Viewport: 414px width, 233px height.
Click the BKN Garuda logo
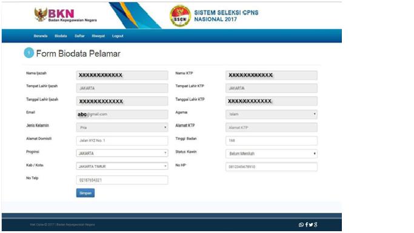(41, 15)
